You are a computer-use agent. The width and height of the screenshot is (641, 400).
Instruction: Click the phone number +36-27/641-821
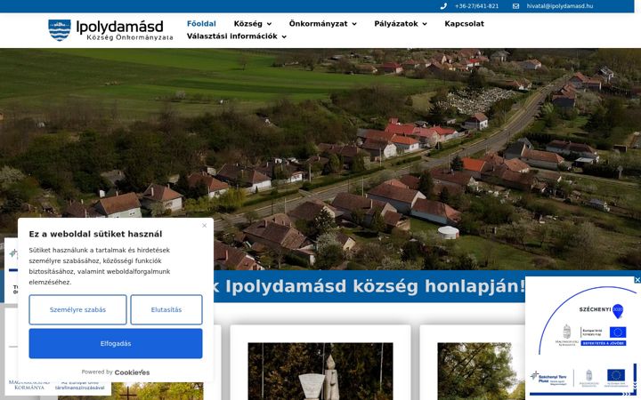(476, 6)
